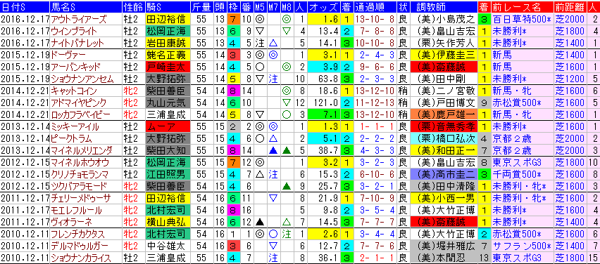Sort by the 日付S column header
Screen dimensions: 600x264
pos(25,7)
